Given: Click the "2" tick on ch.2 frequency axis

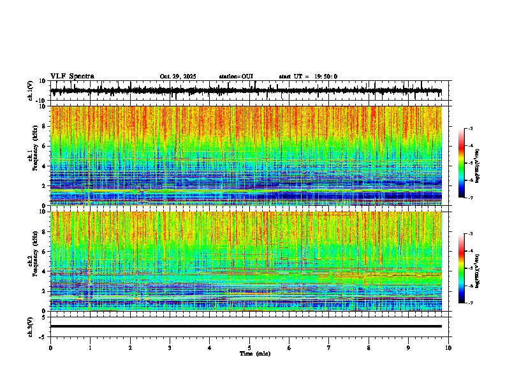Looking at the screenshot, I should point(44,291).
